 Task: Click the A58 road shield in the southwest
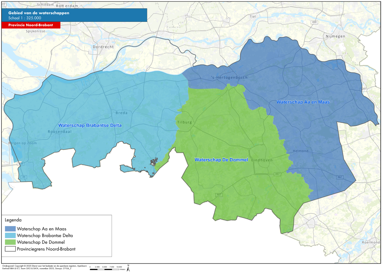tap(21, 164)
